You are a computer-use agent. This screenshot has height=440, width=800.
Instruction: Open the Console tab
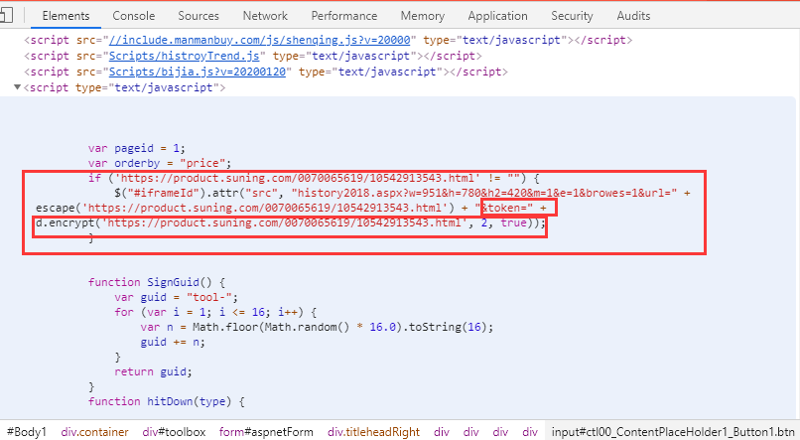click(x=134, y=16)
